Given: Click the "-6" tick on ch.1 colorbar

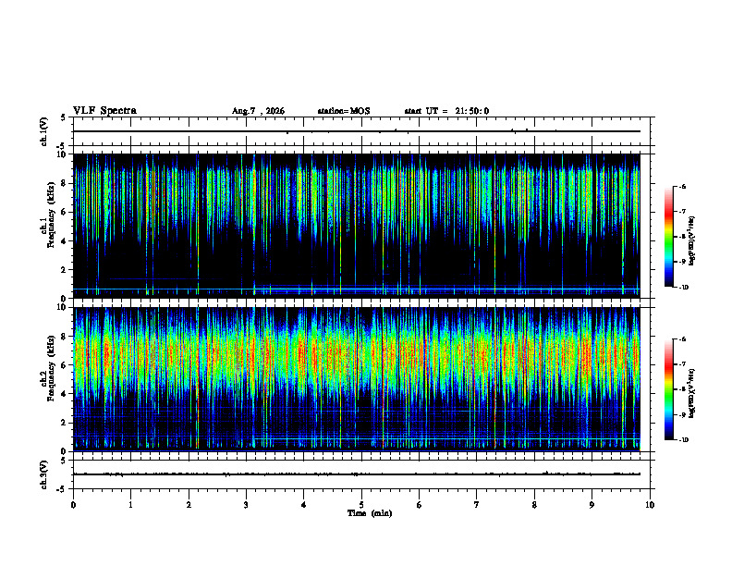Looking at the screenshot, I should (682, 187).
